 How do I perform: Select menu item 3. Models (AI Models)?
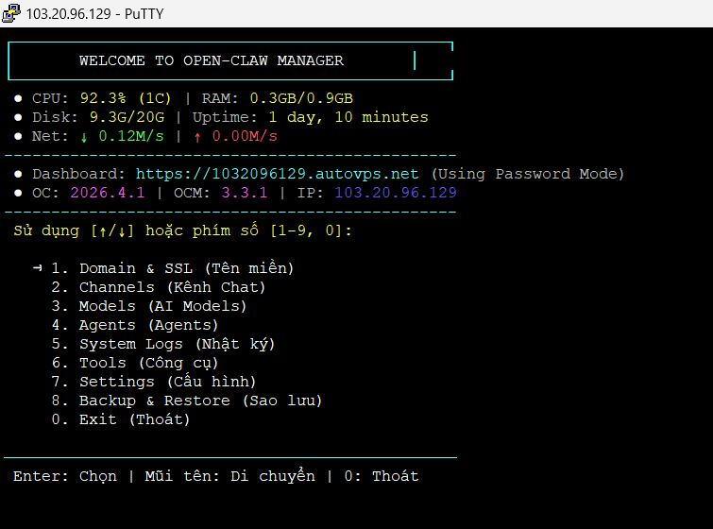pos(148,306)
